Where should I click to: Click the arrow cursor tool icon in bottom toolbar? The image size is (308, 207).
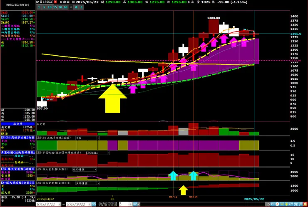point(273,204)
